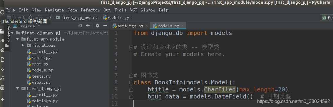Close the settings.py editor tab
The image size is (333, 107).
point(147,26)
